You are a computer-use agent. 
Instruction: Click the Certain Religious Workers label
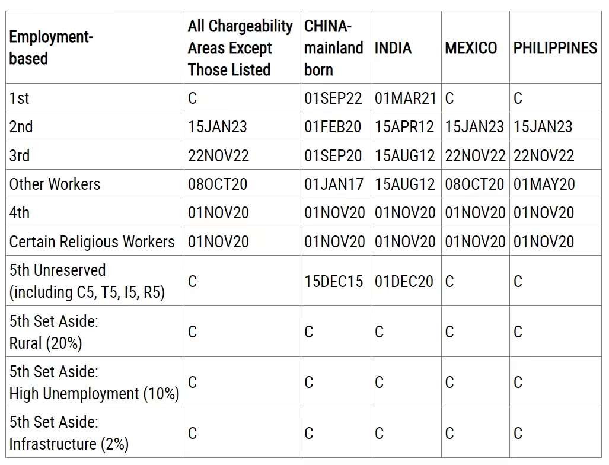coord(92,241)
